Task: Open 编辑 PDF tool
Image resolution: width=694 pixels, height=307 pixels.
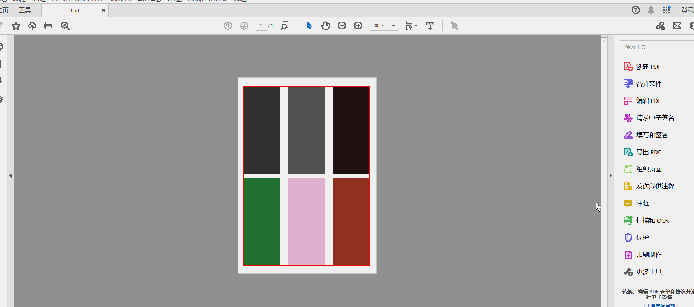Action: [x=648, y=101]
